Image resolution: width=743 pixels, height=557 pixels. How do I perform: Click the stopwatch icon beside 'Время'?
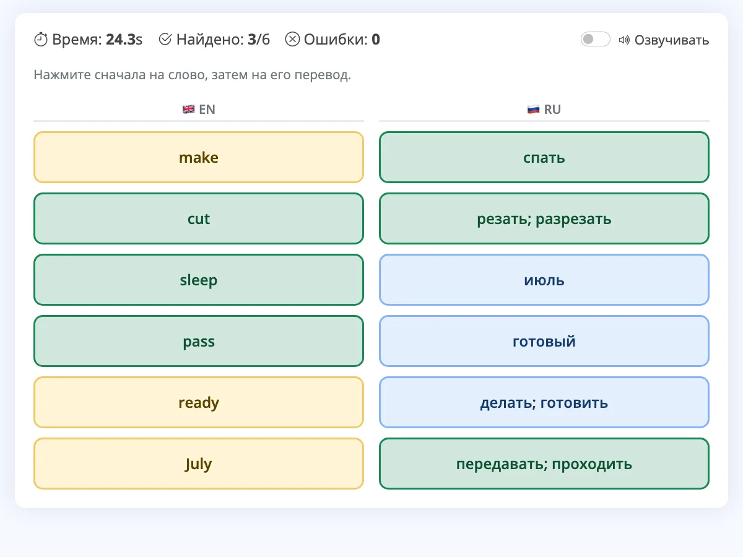coord(41,40)
